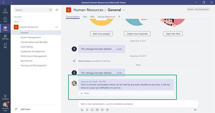215x113 pixels.
Task: Open Human Resources team more options
Action: click(x=56, y=27)
